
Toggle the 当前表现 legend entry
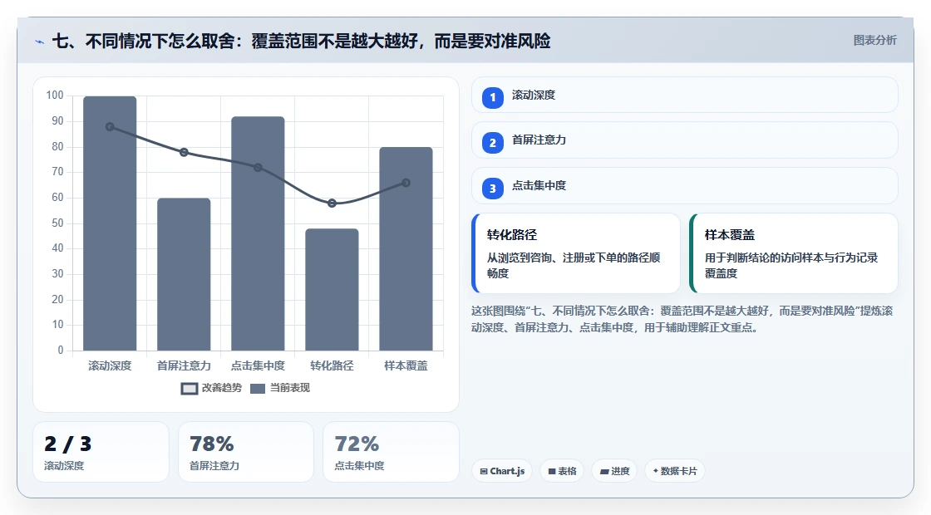pos(279,388)
